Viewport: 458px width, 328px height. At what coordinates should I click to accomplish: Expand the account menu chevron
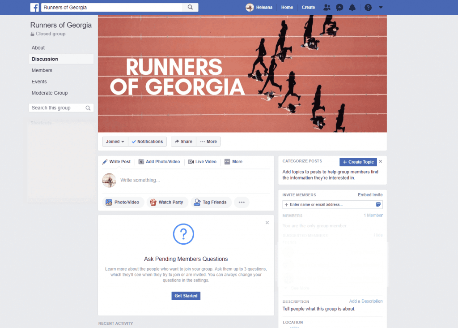tap(381, 7)
